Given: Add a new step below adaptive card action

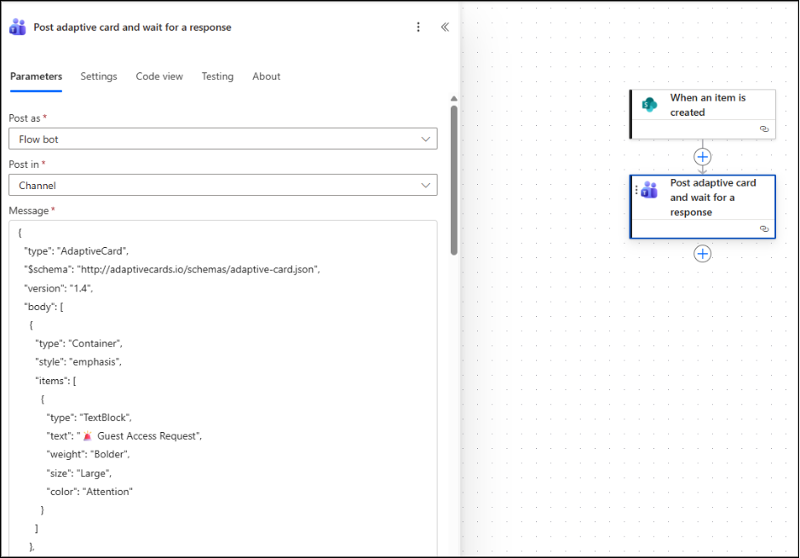Looking at the screenshot, I should click(702, 254).
